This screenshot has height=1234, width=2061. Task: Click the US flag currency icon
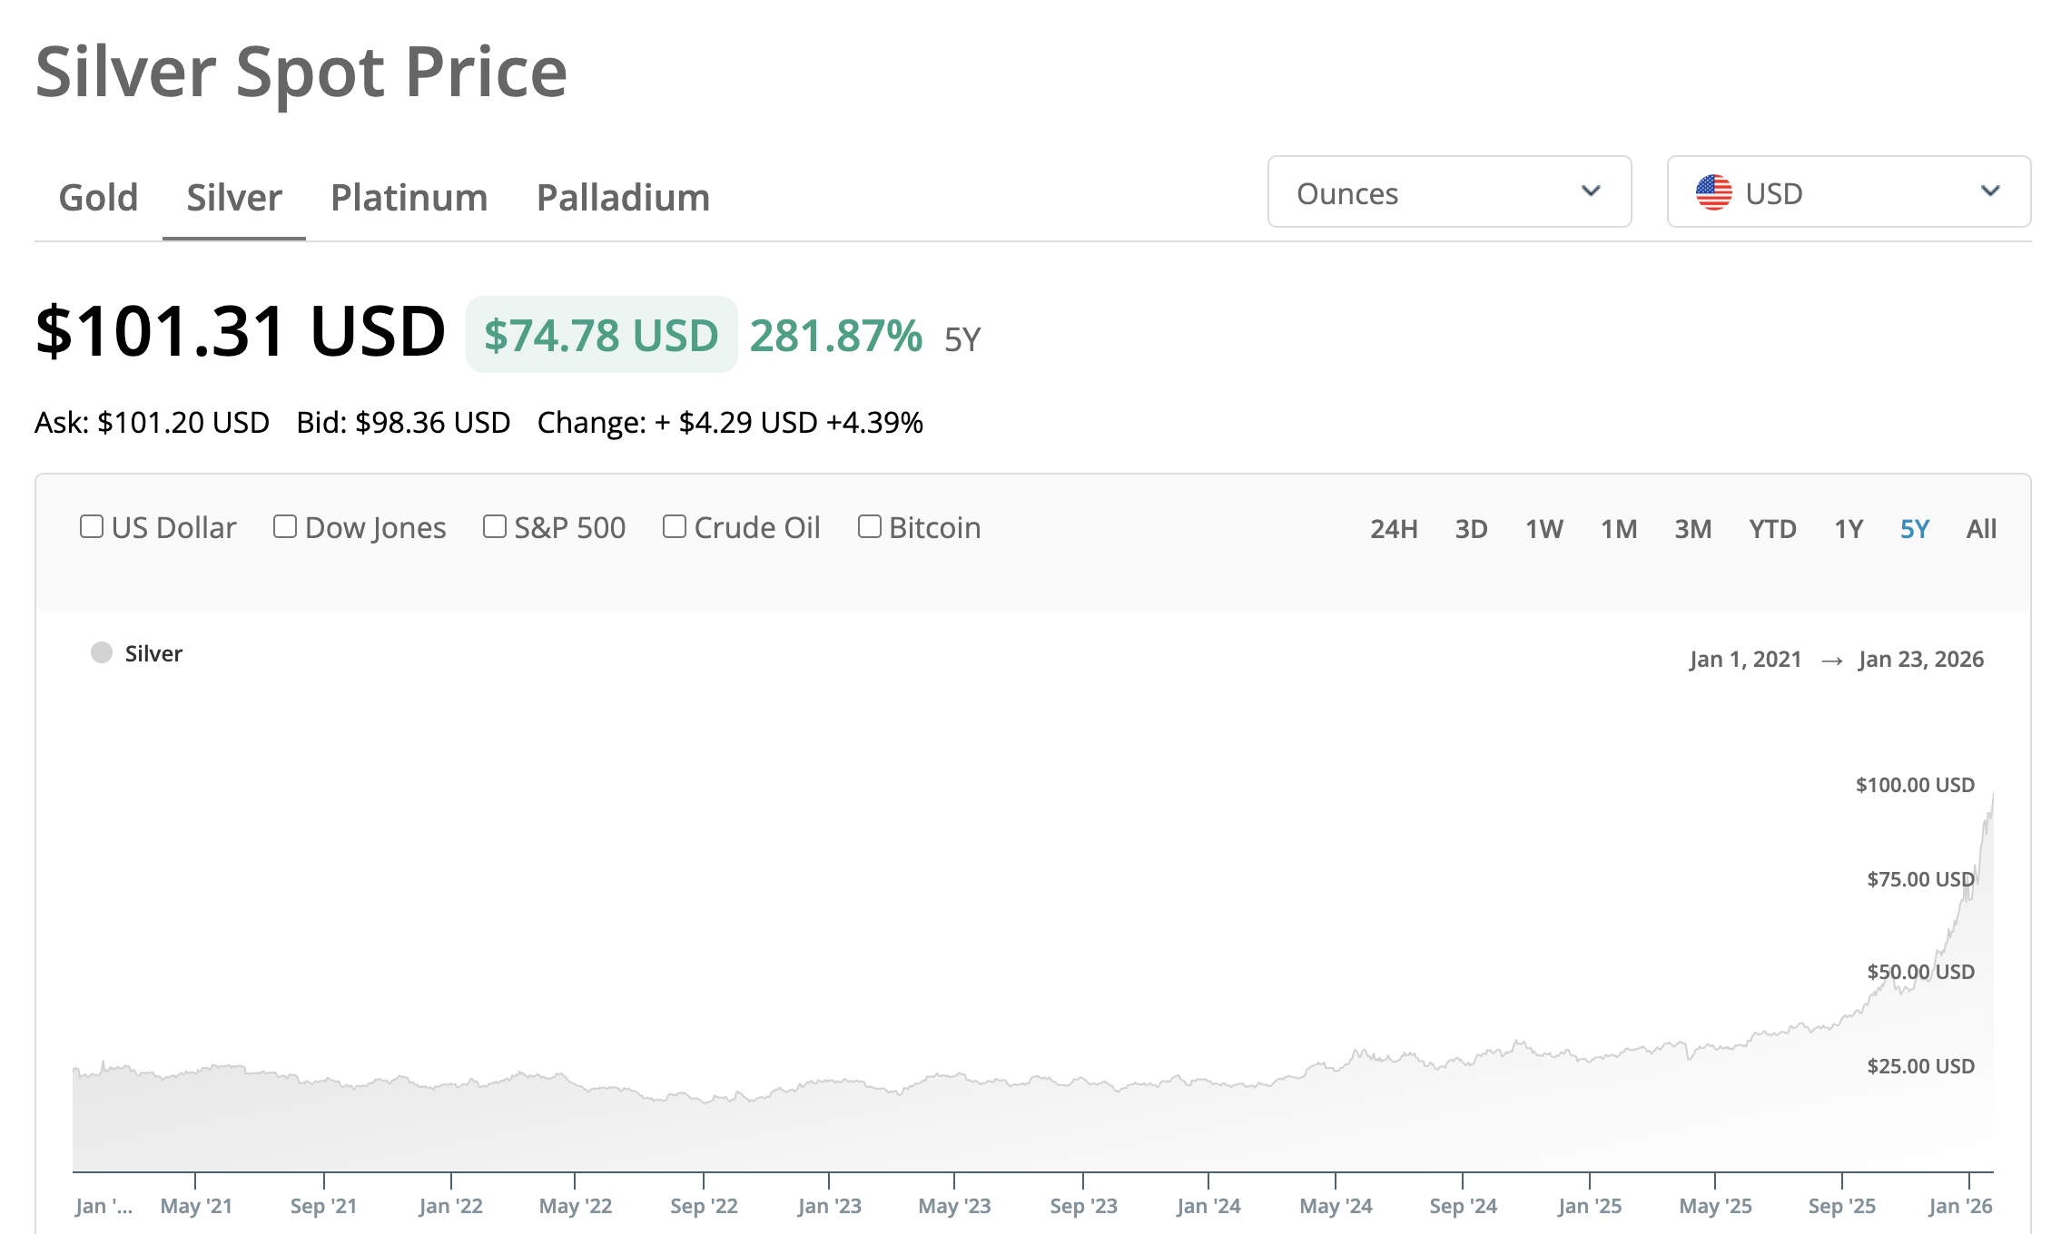(x=1713, y=192)
